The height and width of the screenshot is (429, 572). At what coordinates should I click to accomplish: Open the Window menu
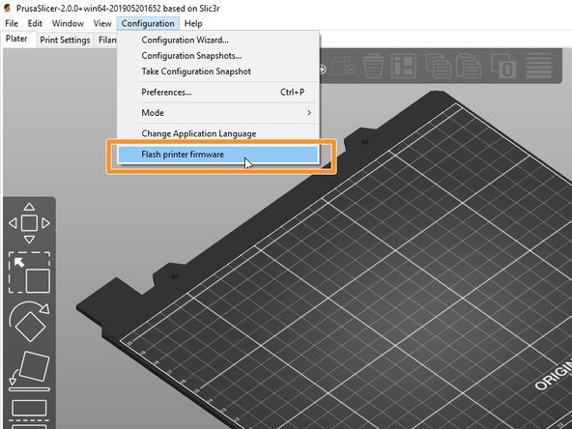[x=68, y=23]
